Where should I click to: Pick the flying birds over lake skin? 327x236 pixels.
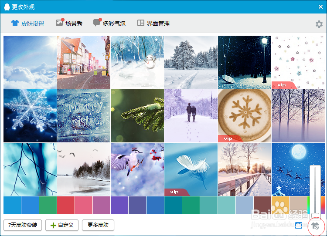[x=84, y=169]
